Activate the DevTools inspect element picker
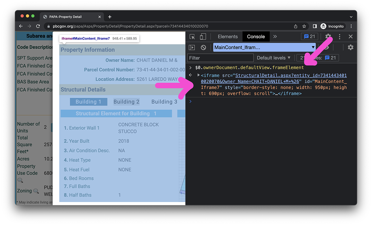Image resolution: width=372 pixels, height=225 pixels. click(x=192, y=37)
